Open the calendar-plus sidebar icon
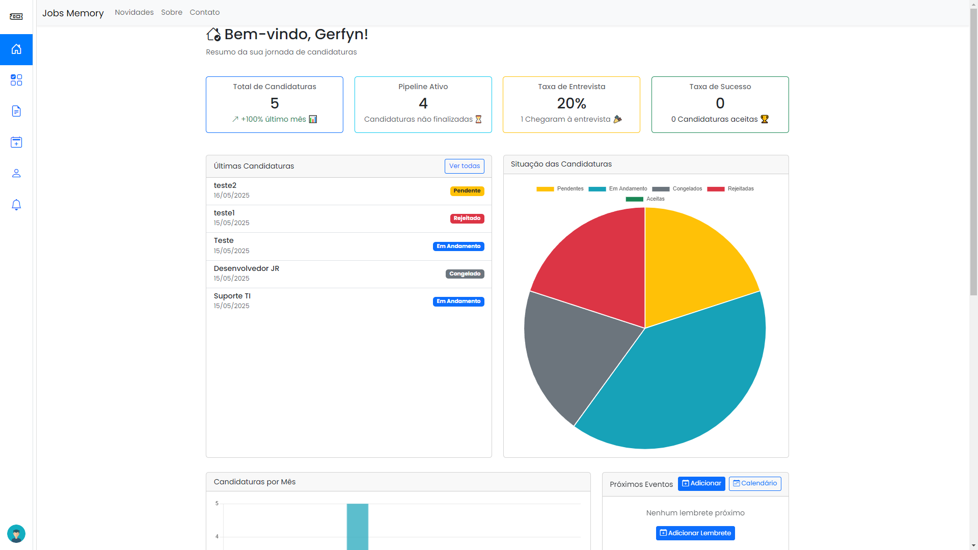978x550 pixels. (x=16, y=142)
